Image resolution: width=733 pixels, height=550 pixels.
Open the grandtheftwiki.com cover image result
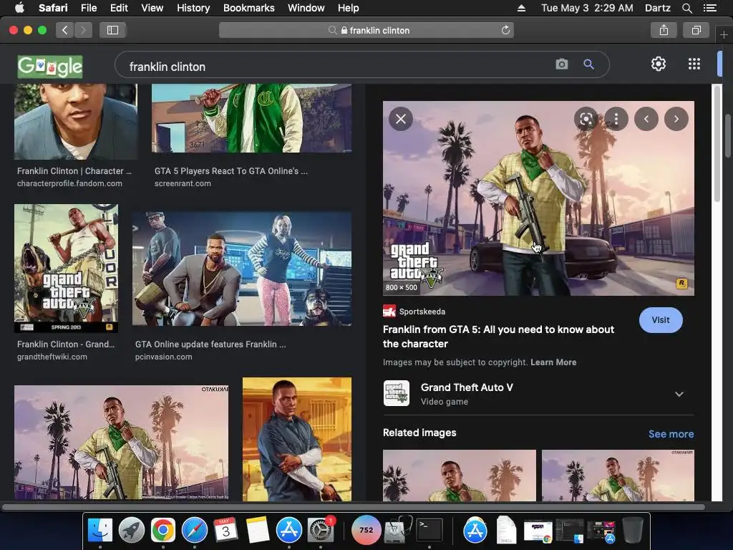coord(66,268)
